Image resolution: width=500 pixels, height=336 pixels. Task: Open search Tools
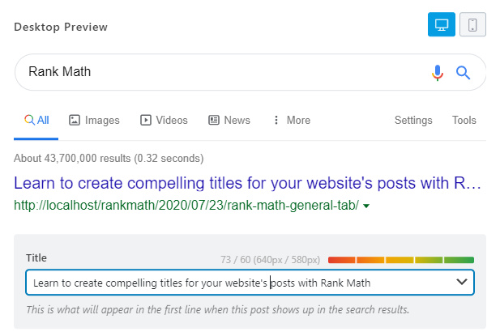pos(464,120)
